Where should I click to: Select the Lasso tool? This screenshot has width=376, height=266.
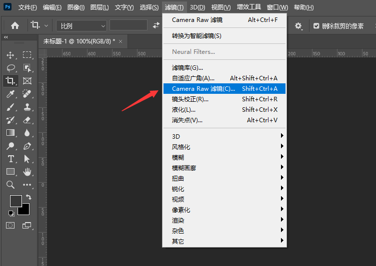pos(10,68)
